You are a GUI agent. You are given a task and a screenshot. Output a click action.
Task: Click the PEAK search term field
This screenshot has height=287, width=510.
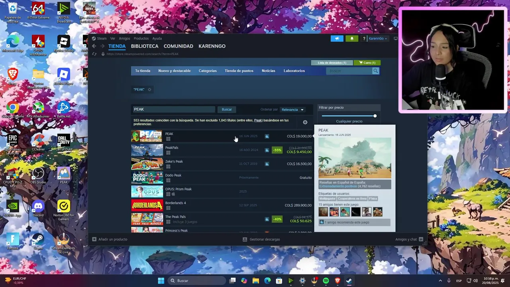point(174,109)
